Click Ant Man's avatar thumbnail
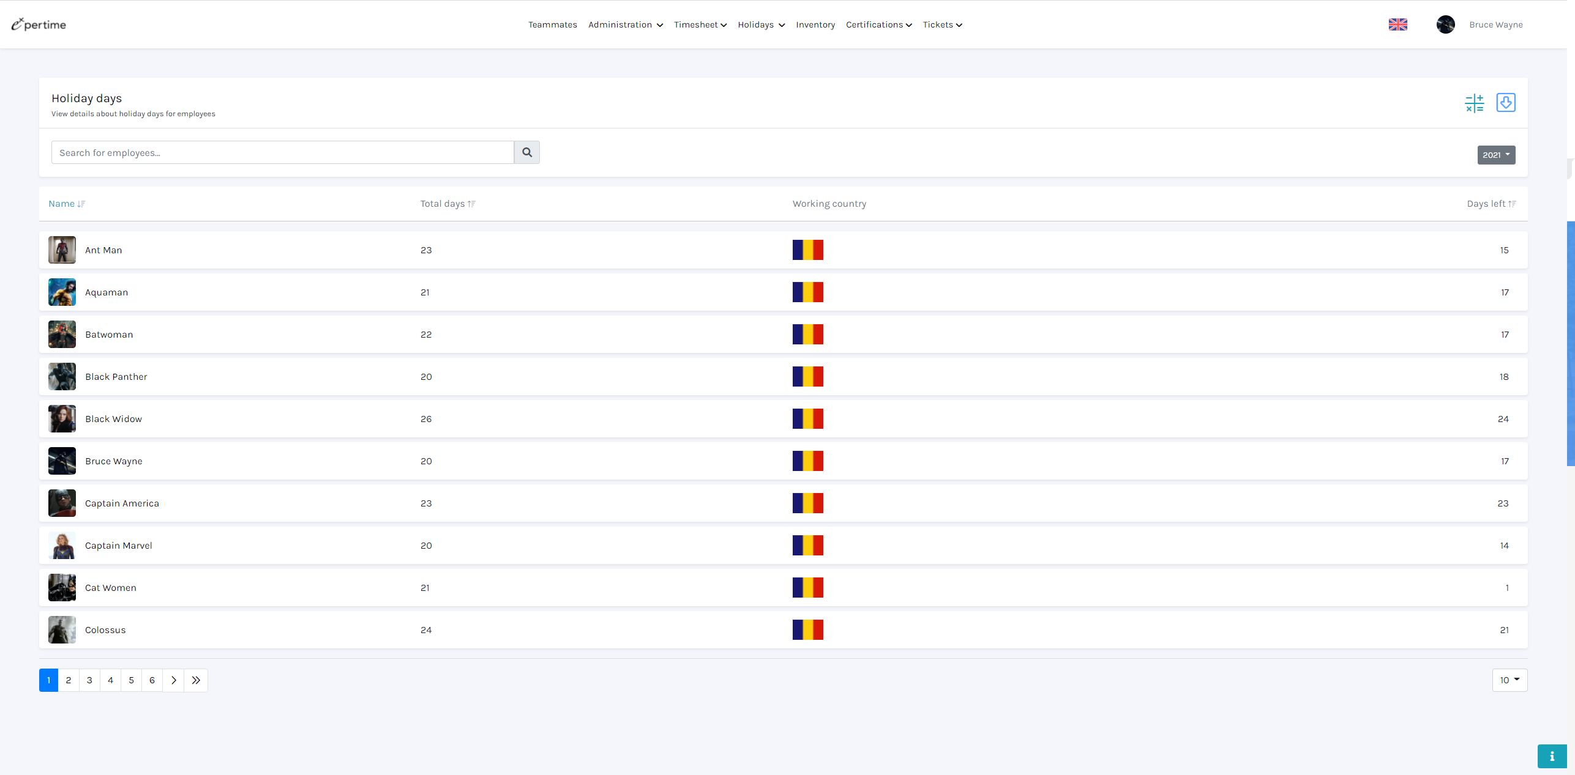1575x775 pixels. [62, 250]
